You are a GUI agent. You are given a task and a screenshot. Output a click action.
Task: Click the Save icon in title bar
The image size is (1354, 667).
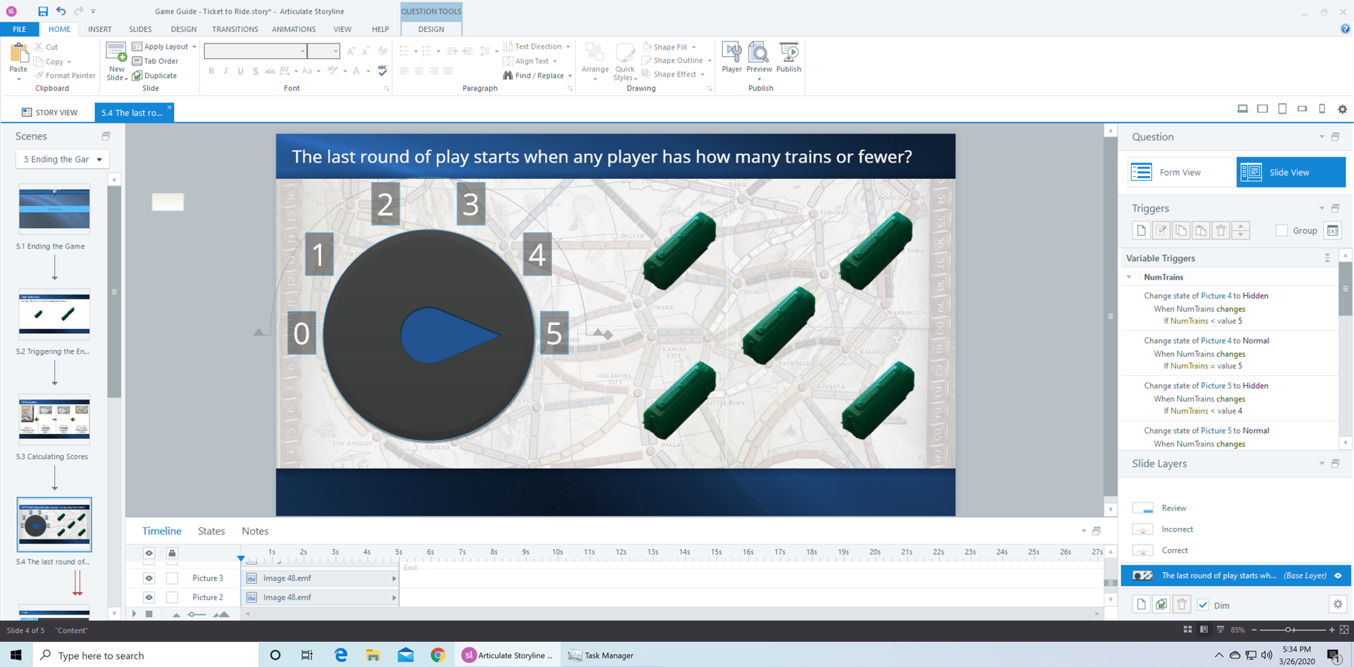click(43, 11)
